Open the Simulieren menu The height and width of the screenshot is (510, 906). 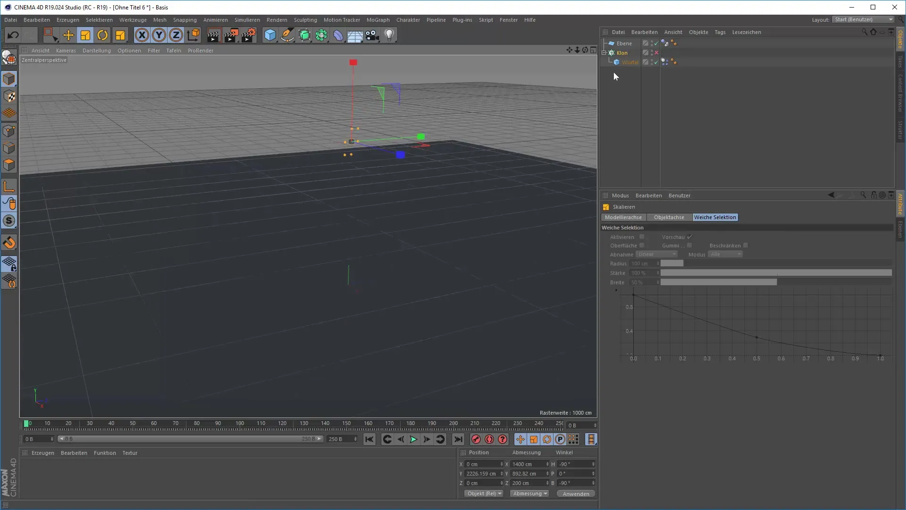click(247, 20)
